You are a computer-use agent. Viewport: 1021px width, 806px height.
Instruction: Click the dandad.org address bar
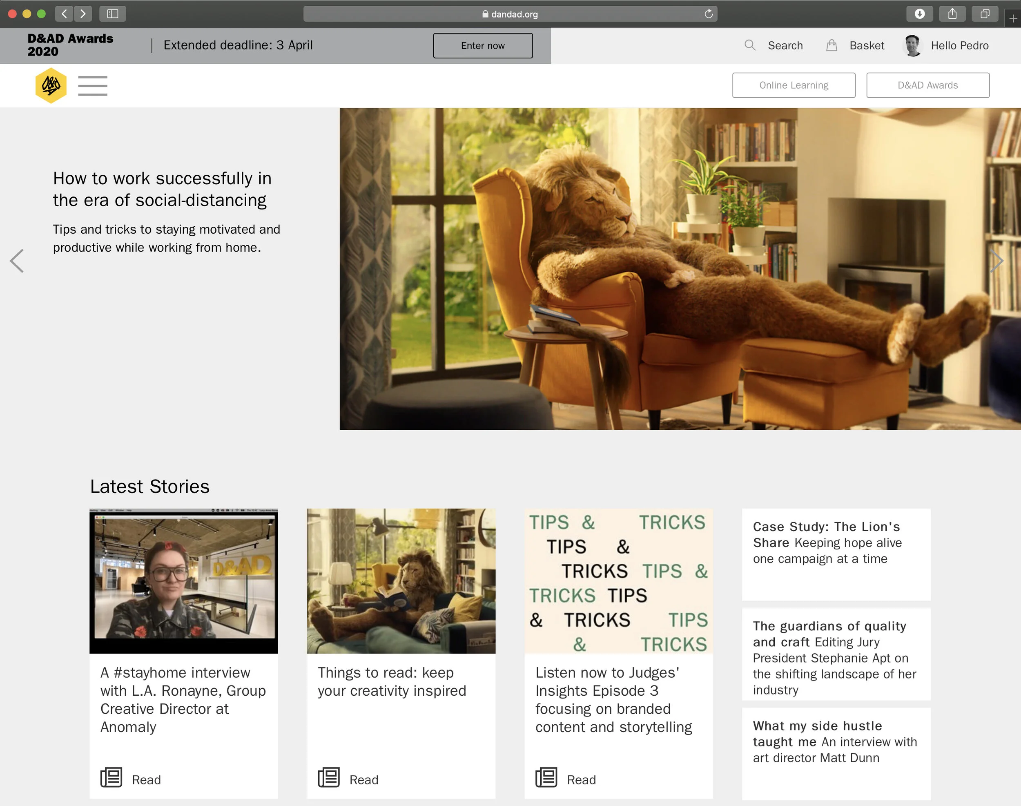tap(510, 13)
